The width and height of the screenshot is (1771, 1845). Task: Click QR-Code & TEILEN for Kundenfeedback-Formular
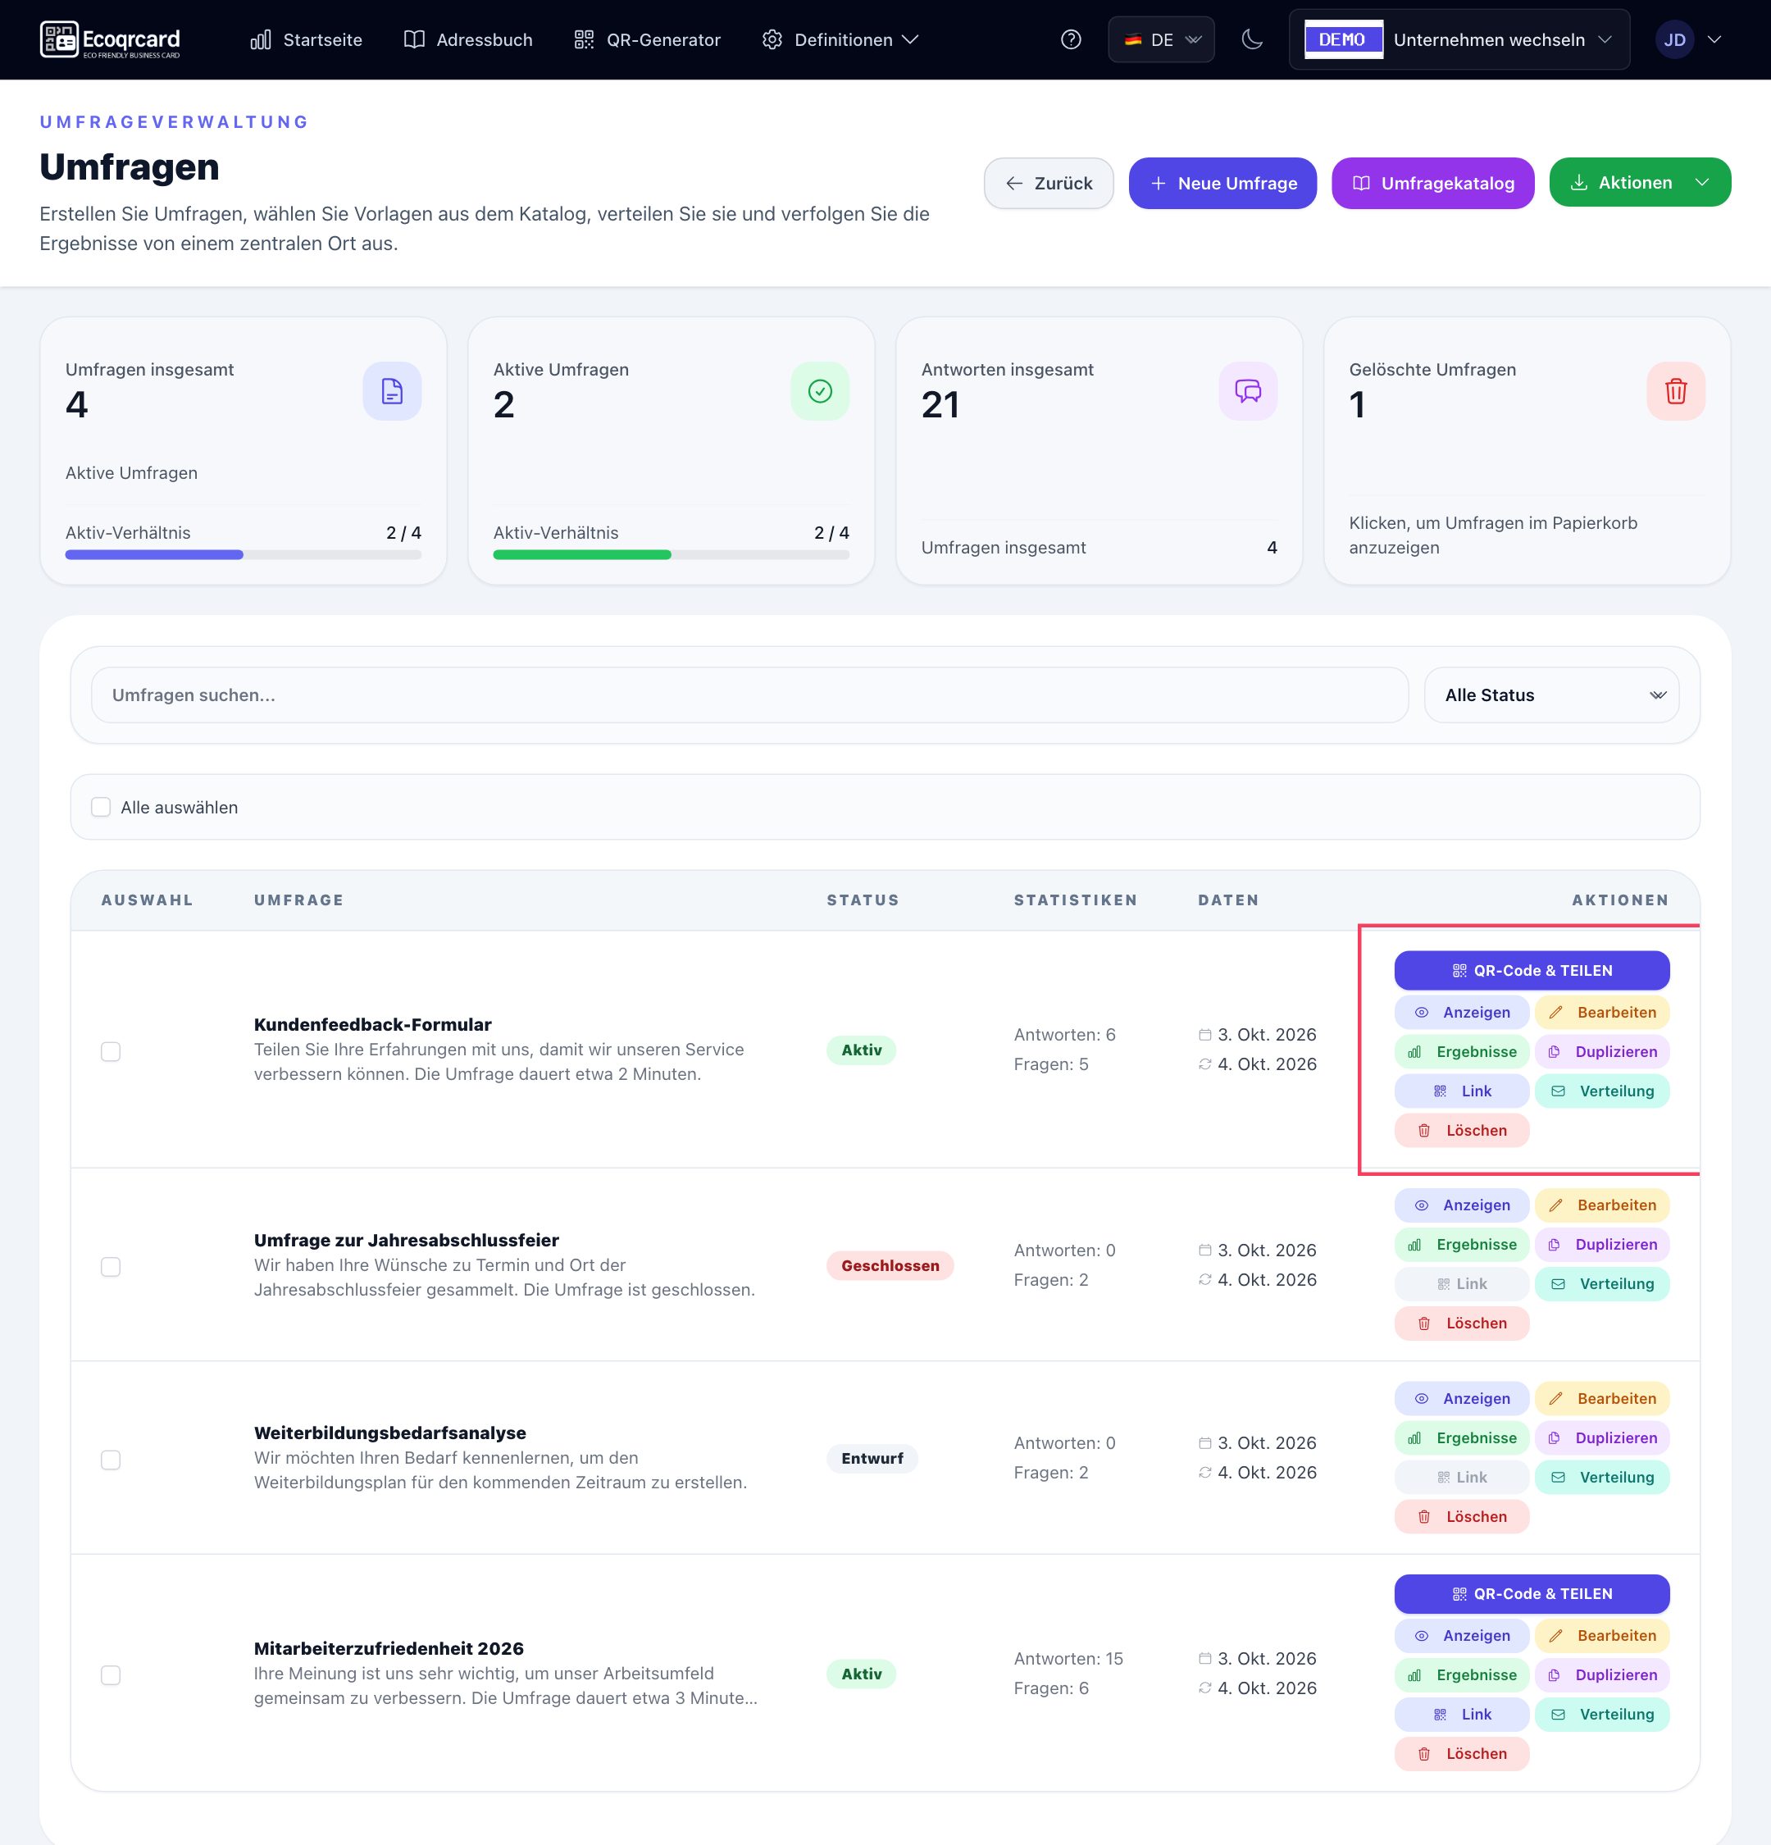point(1531,971)
